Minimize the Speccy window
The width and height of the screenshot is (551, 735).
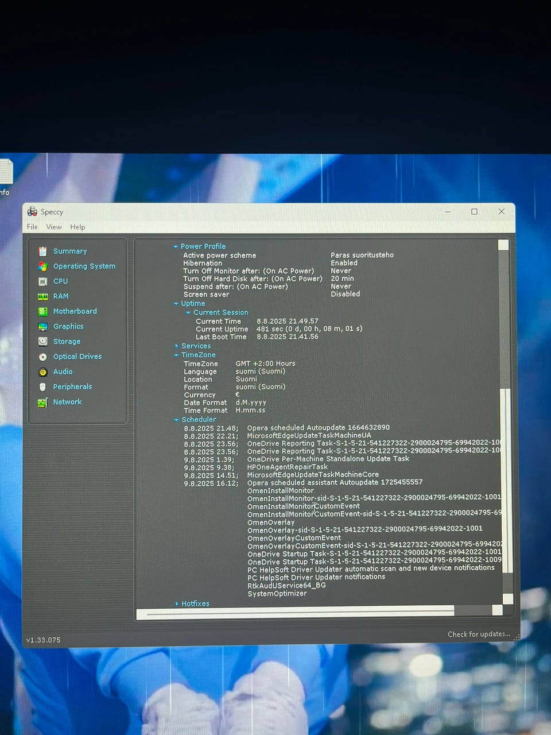[448, 211]
